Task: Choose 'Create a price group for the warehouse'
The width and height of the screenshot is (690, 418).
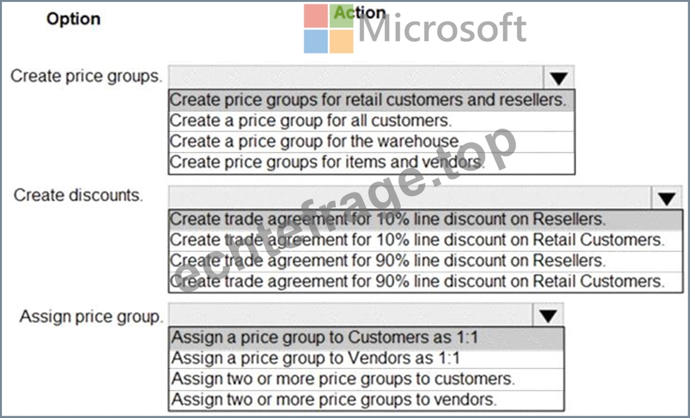Action: pyautogui.click(x=371, y=141)
